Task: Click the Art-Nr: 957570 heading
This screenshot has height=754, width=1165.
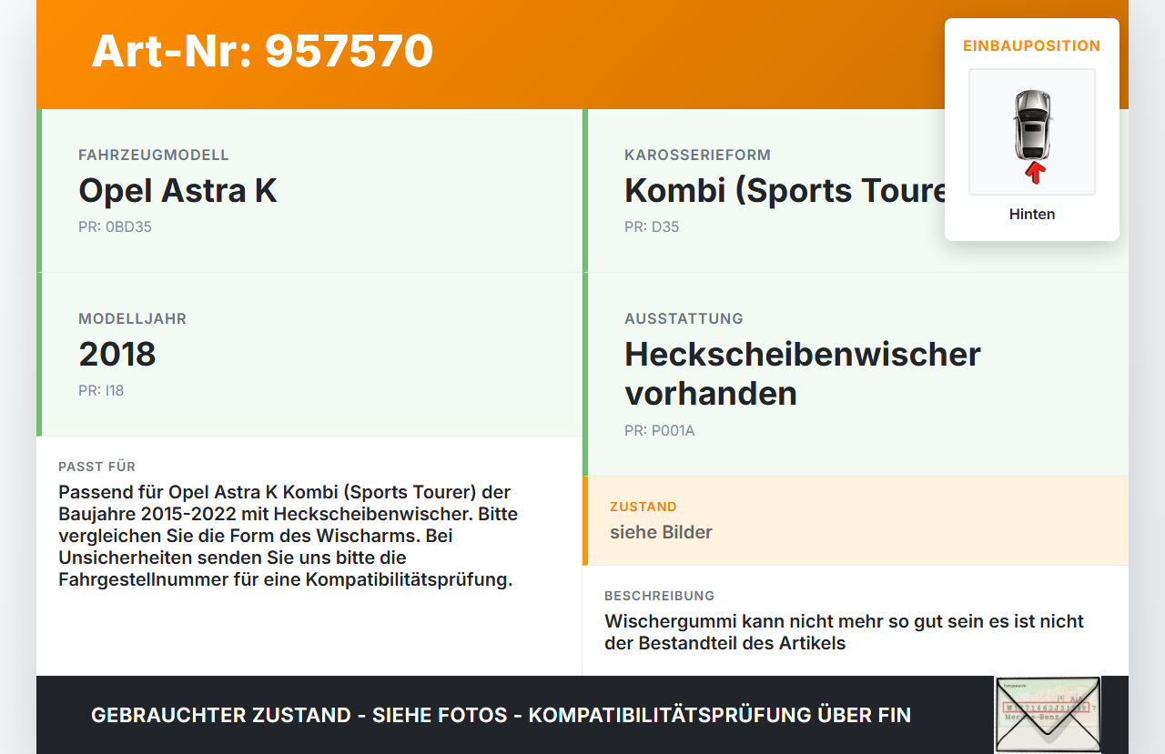Action: pos(262,52)
